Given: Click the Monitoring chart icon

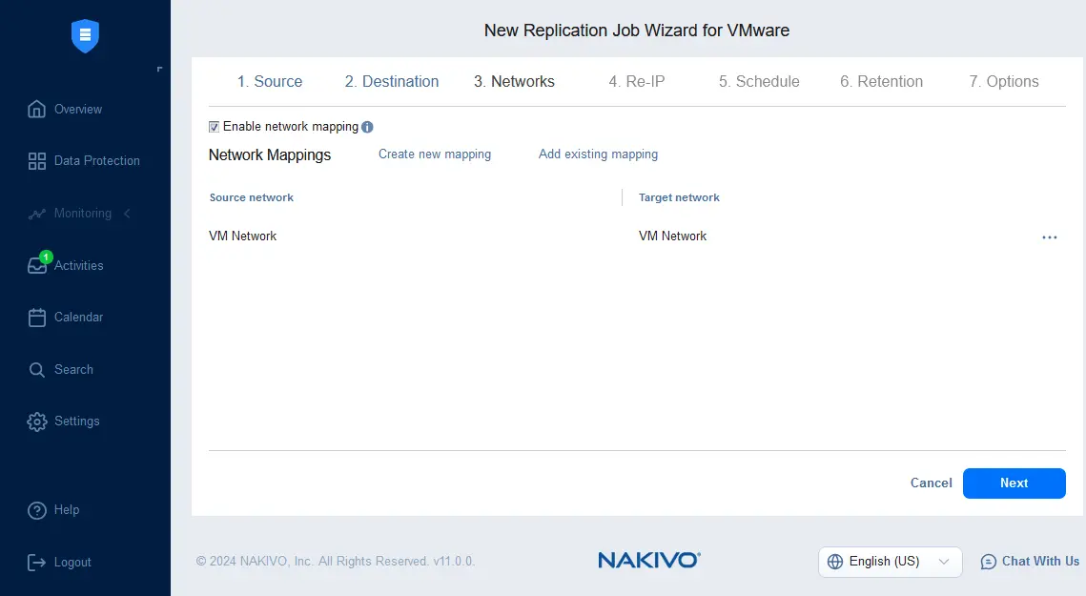Looking at the screenshot, I should point(36,214).
